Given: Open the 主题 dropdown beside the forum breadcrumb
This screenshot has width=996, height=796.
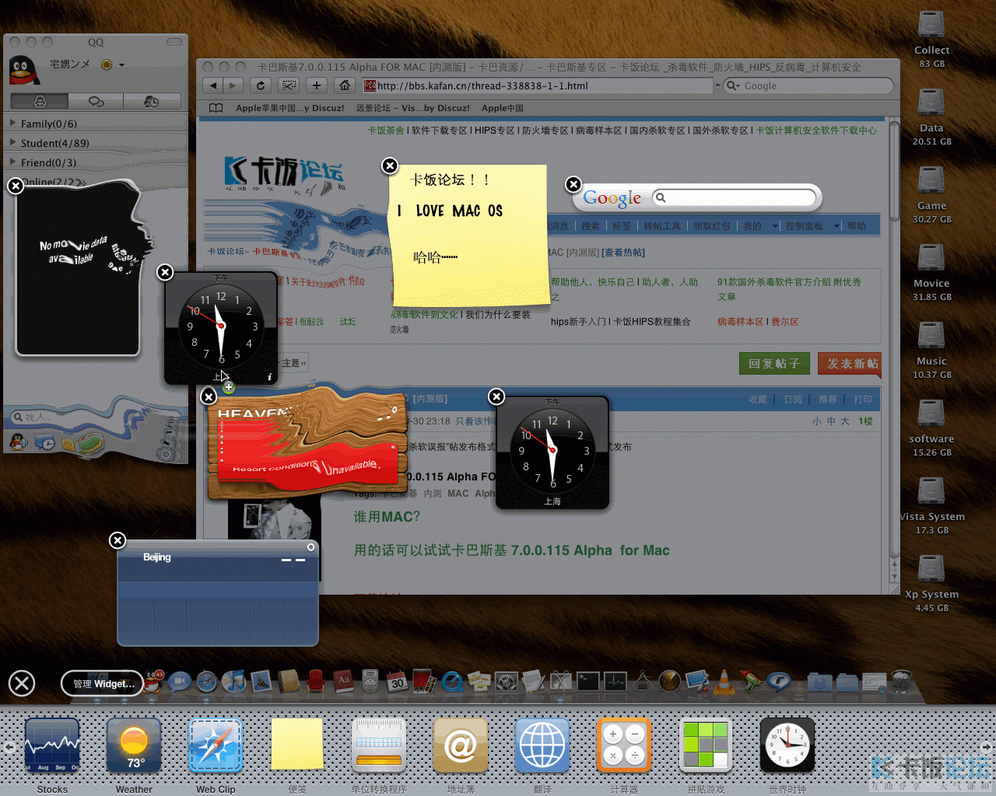Looking at the screenshot, I should tap(293, 363).
